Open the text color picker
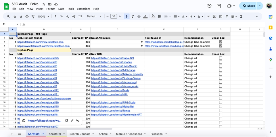 tap(145, 16)
